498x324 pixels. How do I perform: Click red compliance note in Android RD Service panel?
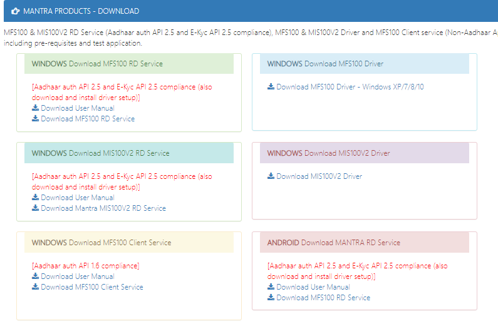357,271
